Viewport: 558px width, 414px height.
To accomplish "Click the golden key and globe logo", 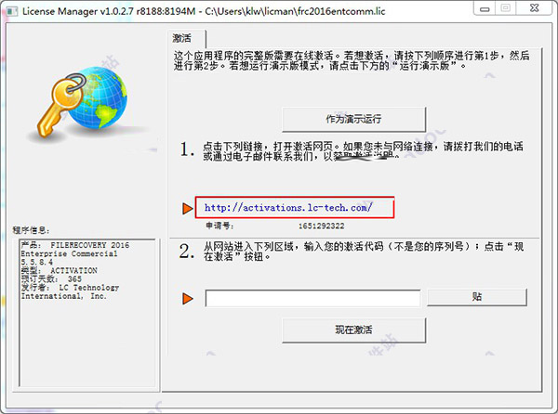I will (84, 102).
